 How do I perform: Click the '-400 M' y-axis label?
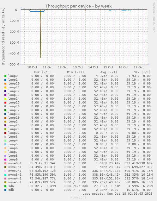click(14, 53)
